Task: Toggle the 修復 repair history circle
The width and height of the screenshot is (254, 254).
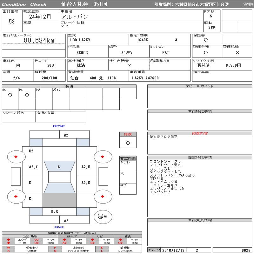Action: [128, 143]
